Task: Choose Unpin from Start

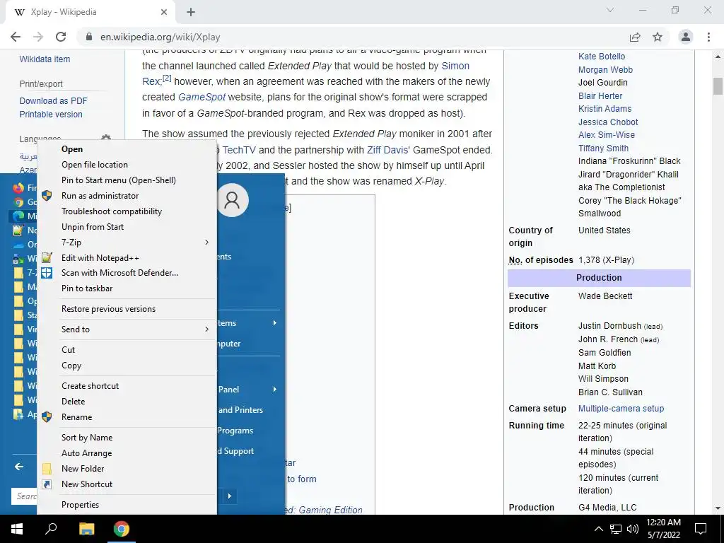Action: click(x=127, y=227)
